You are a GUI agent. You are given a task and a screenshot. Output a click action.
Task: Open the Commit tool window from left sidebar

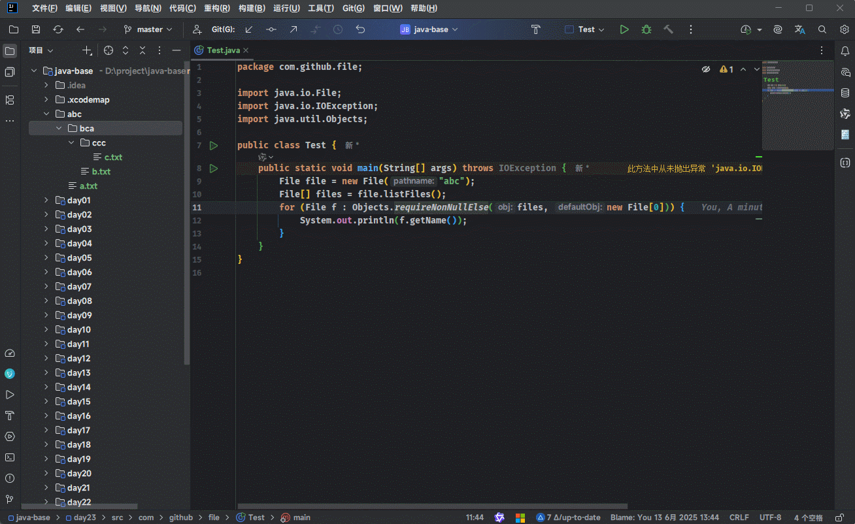(10, 72)
